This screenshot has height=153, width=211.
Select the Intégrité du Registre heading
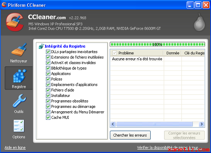[65, 46]
